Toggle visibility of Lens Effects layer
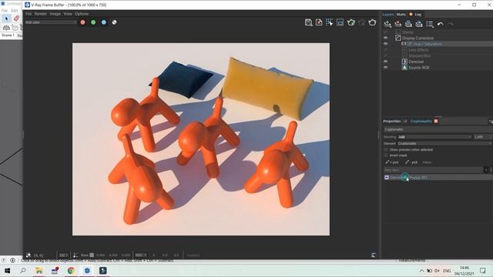This screenshot has height=277, width=493. tap(385, 50)
